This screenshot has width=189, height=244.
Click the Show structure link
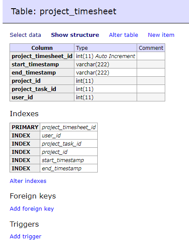pos(75,35)
